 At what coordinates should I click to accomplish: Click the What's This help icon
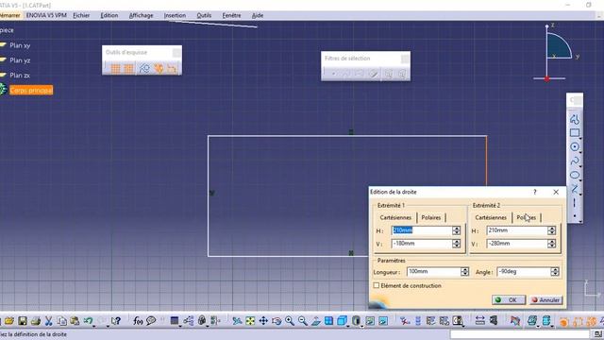115,321
